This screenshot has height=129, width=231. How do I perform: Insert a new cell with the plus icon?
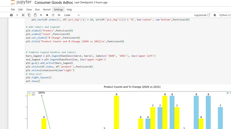tap(17, 15)
